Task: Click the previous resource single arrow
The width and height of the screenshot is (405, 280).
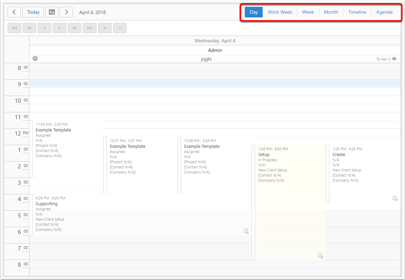Action: pyautogui.click(x=45, y=28)
